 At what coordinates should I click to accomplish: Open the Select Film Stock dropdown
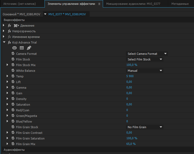[145, 59]
